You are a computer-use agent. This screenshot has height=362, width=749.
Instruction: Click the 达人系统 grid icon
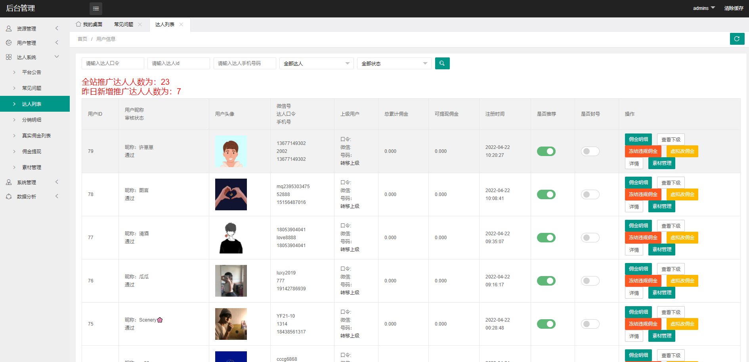(9, 57)
